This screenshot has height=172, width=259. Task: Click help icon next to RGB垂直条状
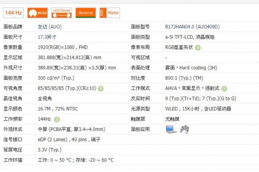coord(198,48)
